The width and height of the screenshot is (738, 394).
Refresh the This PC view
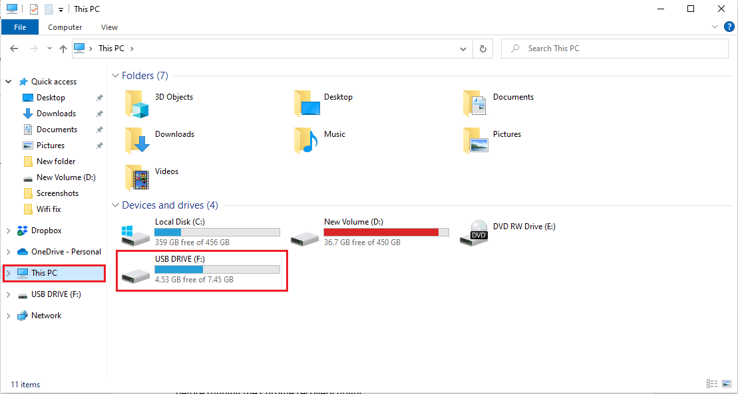click(483, 49)
